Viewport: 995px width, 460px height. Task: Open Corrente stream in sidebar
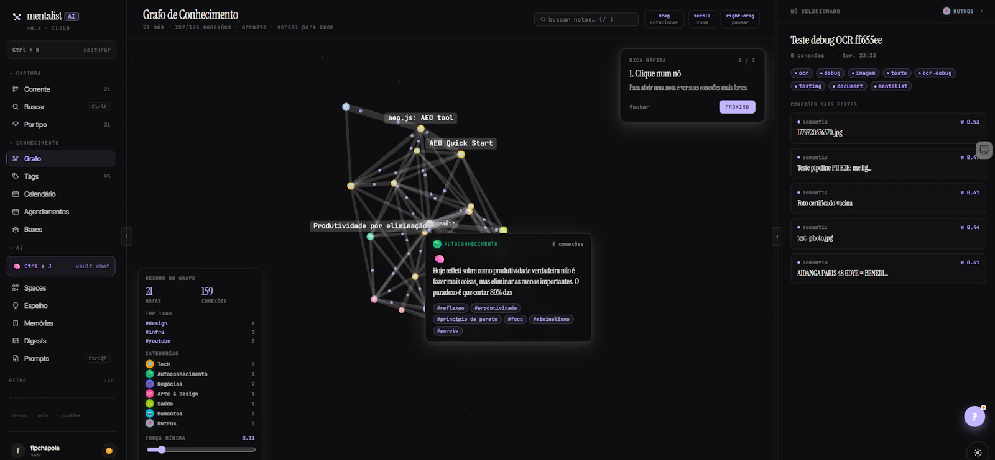(x=61, y=89)
